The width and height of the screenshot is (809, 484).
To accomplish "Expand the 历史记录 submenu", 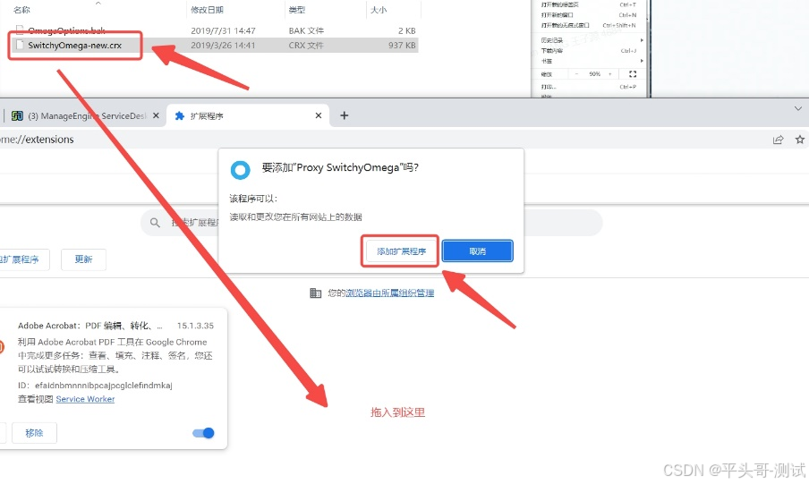I will pyautogui.click(x=591, y=40).
